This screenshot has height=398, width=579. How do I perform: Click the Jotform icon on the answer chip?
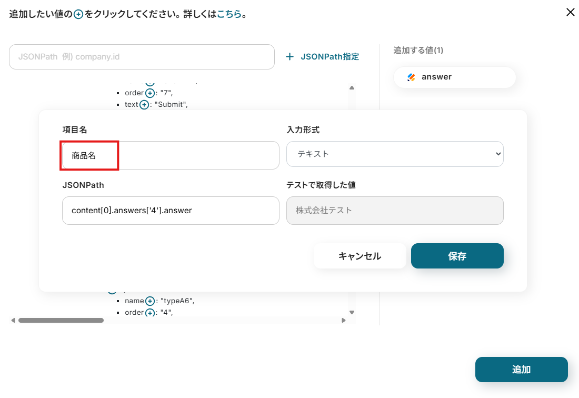pyautogui.click(x=411, y=77)
